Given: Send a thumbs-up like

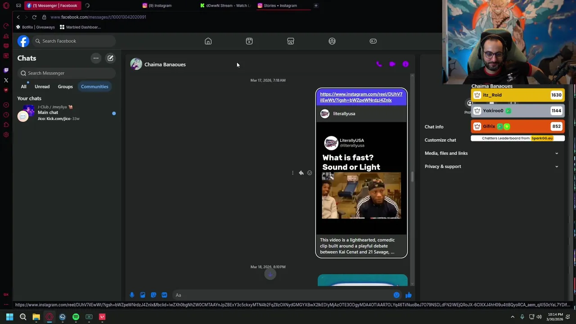Looking at the screenshot, I should (x=408, y=295).
